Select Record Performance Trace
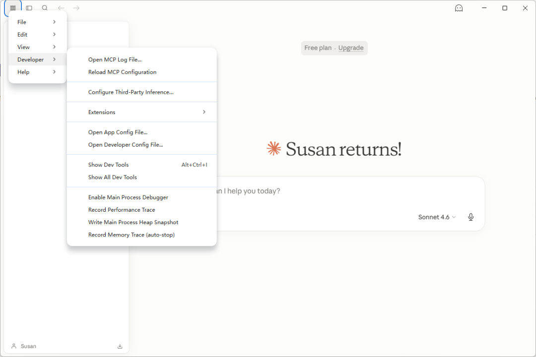The height and width of the screenshot is (357, 536). 142,210
